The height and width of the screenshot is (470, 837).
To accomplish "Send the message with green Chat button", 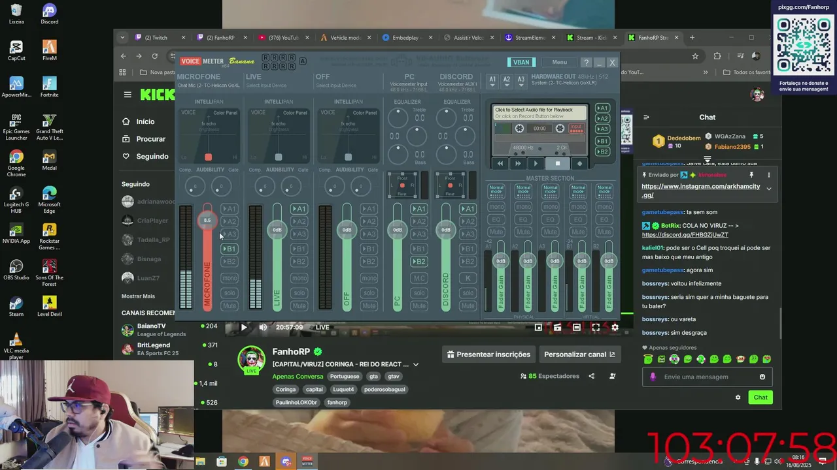I will [760, 397].
